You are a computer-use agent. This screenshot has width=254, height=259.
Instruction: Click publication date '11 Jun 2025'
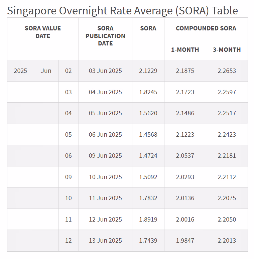pyautogui.click(x=105, y=198)
